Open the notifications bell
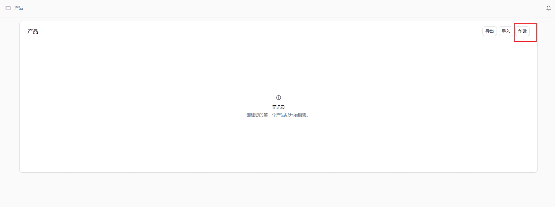Screen dimensions: 555x207 click(x=548, y=8)
